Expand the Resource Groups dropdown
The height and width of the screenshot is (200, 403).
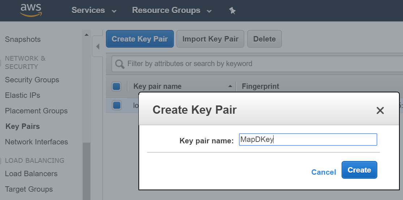coord(172,10)
